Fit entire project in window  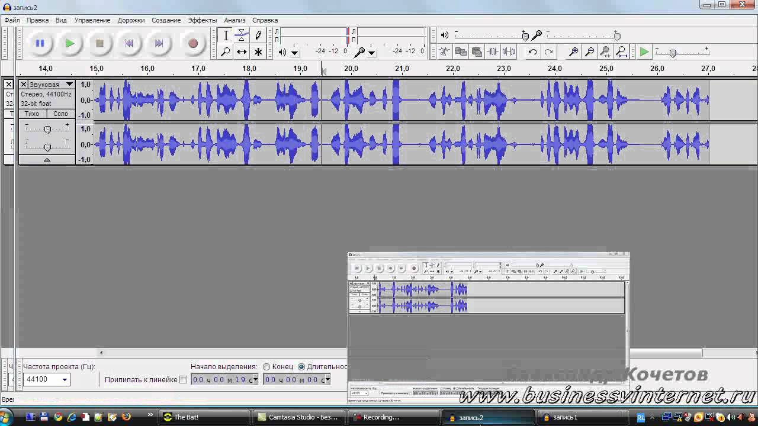621,52
